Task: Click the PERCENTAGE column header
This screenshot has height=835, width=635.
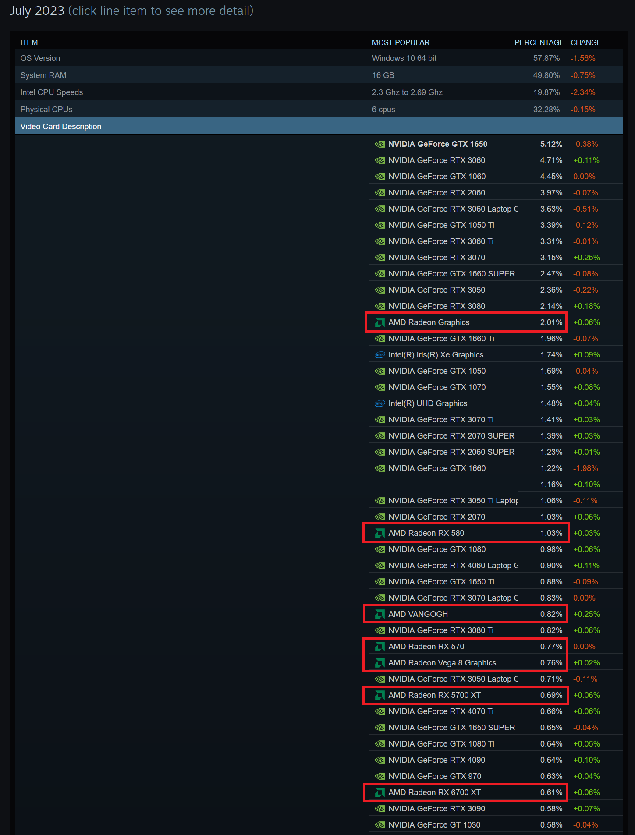Action: (x=539, y=42)
